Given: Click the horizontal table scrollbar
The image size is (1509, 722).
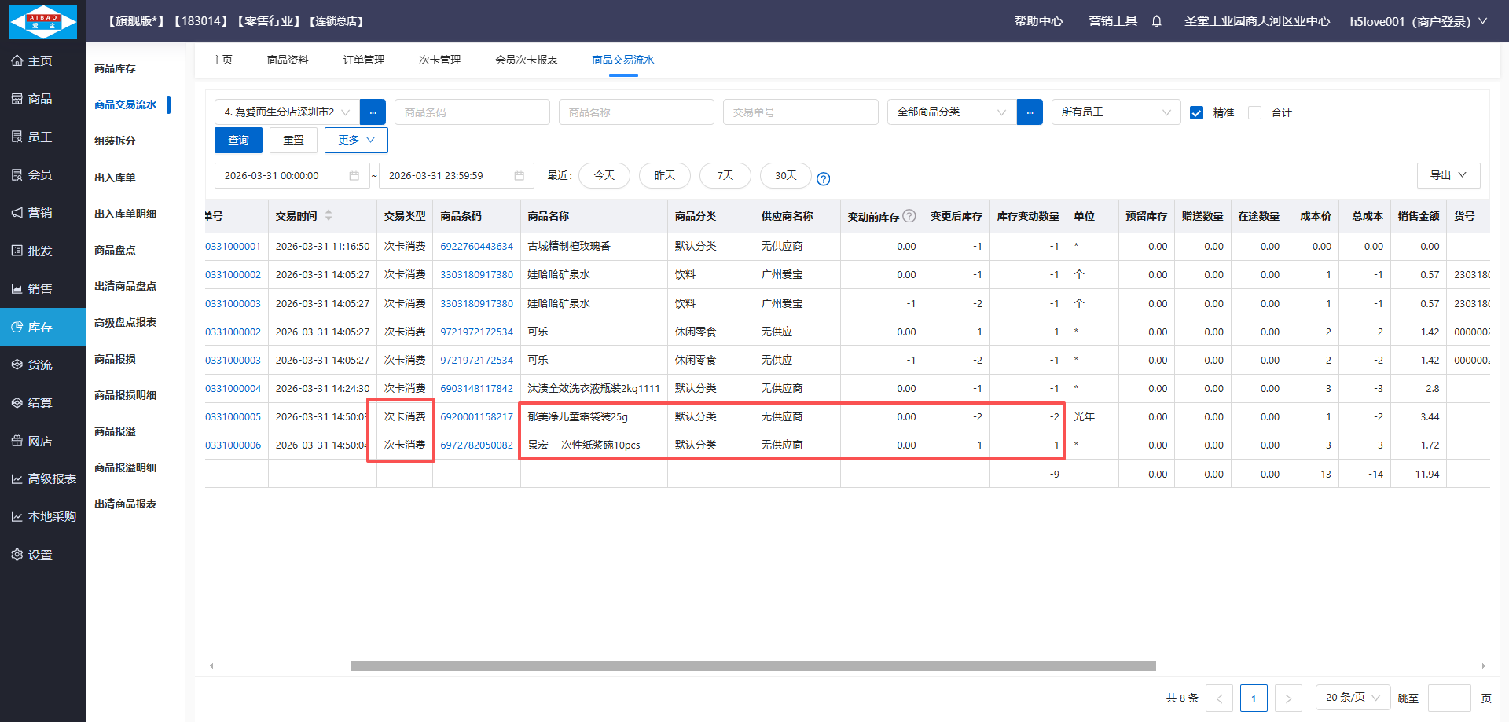Looking at the screenshot, I should (x=753, y=666).
